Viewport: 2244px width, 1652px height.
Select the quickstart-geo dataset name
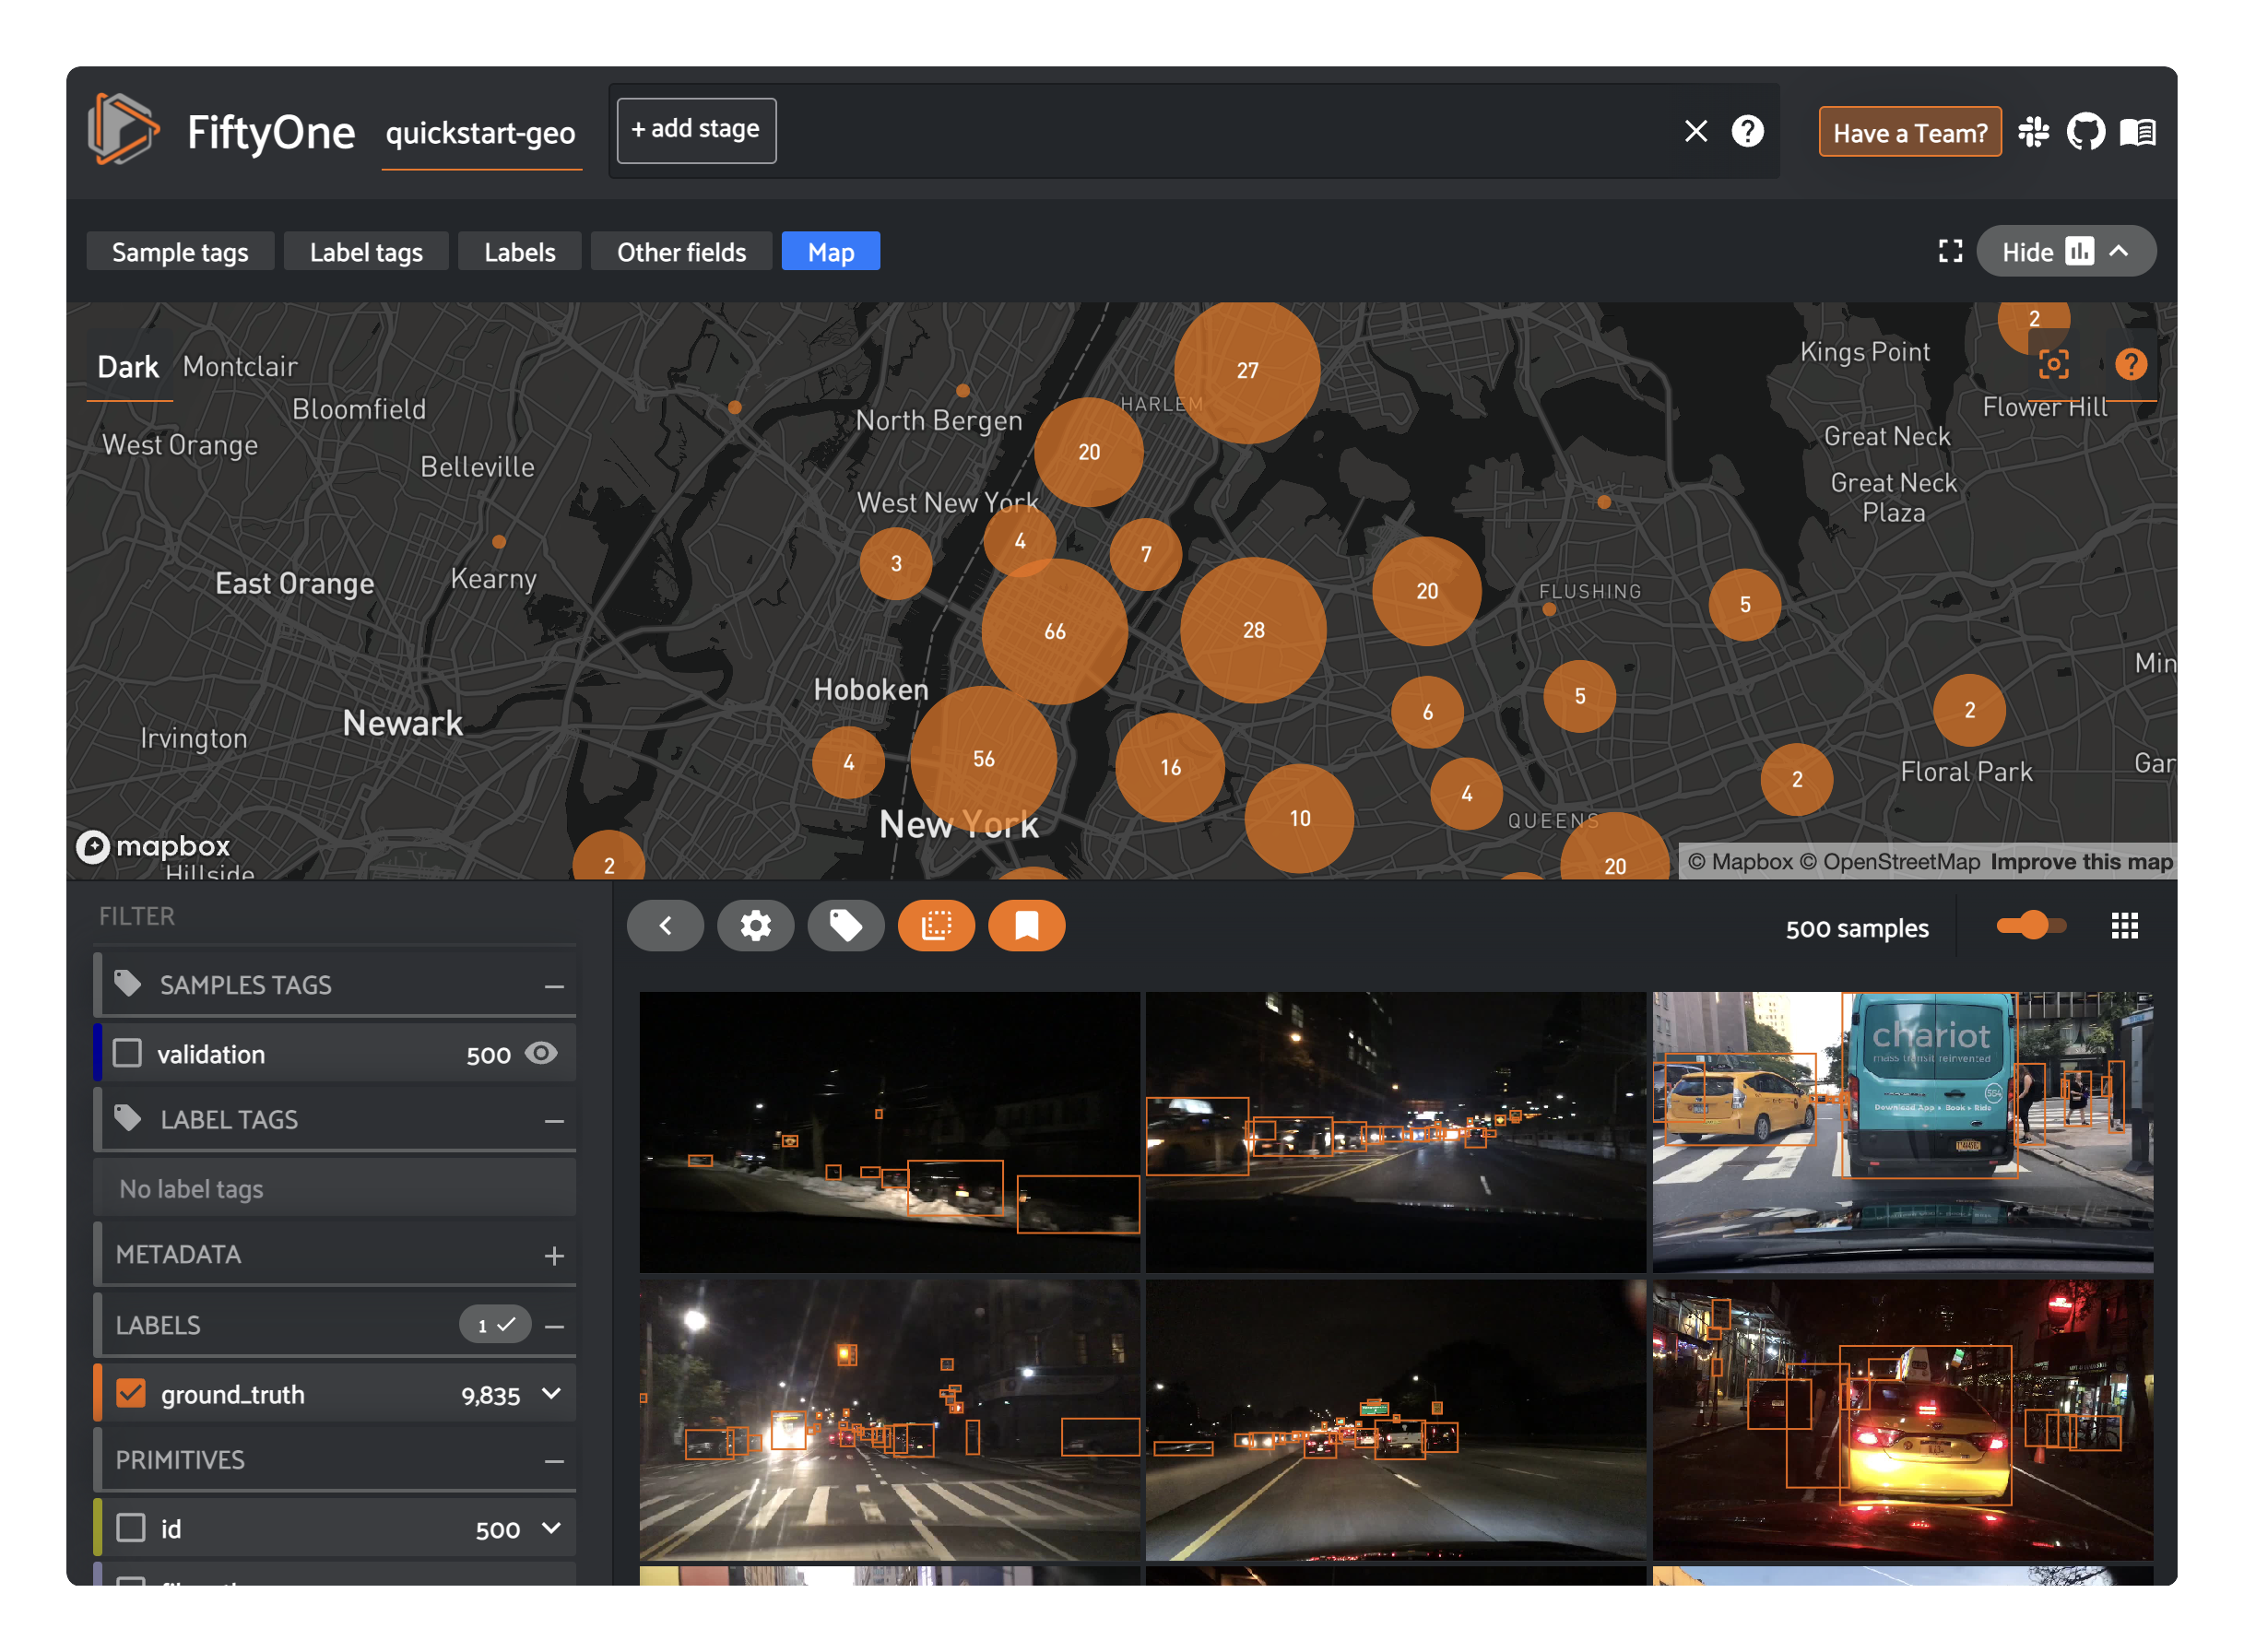[480, 133]
